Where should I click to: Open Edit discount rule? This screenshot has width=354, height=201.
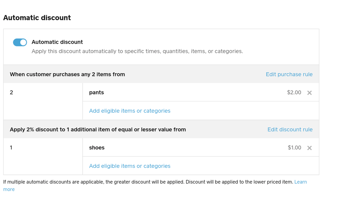click(x=290, y=130)
